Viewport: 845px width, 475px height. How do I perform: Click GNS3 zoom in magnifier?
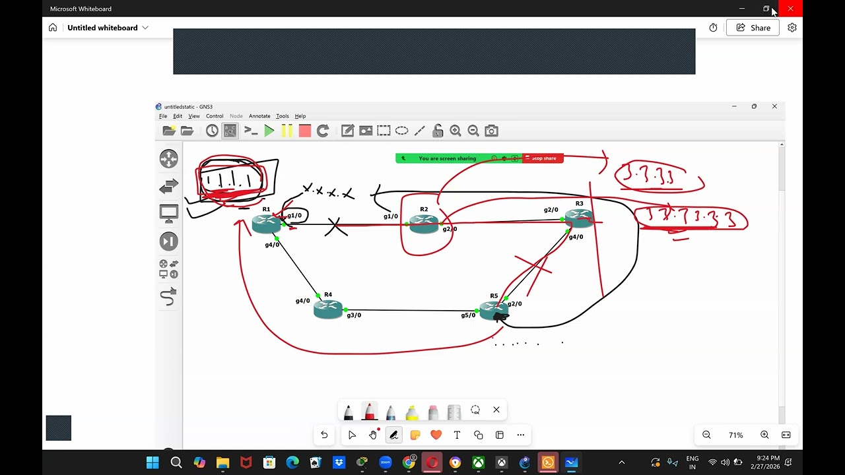pyautogui.click(x=456, y=131)
